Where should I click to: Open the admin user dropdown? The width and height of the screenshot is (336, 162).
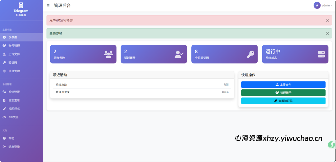327,5
